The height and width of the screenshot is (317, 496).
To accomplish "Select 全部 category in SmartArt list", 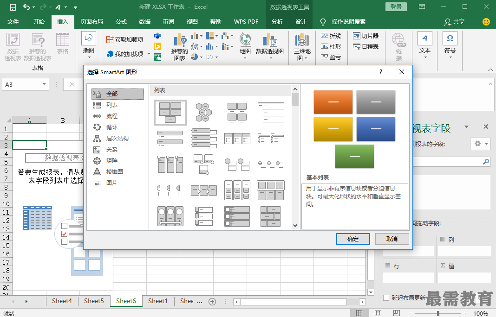I will point(117,94).
